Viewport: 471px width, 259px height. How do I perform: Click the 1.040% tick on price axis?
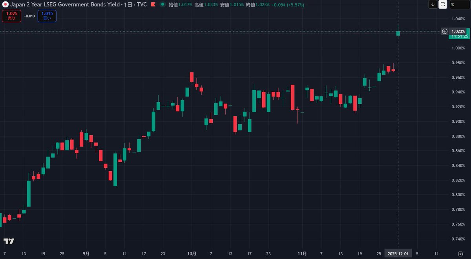458,18
